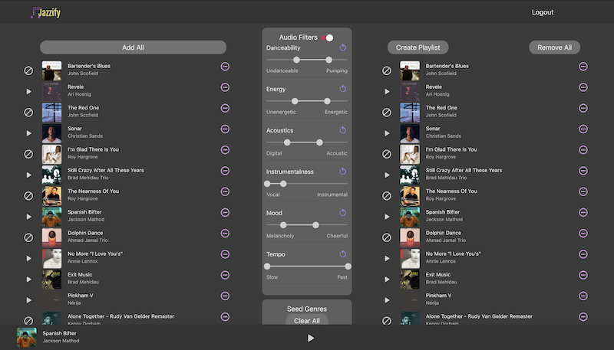Reset the Mood filter
The height and width of the screenshot is (350, 614).
(343, 213)
